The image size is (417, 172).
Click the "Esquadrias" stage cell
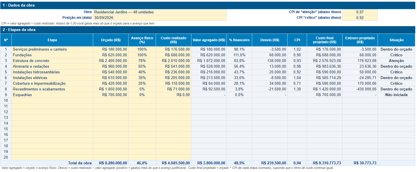coord(52,95)
